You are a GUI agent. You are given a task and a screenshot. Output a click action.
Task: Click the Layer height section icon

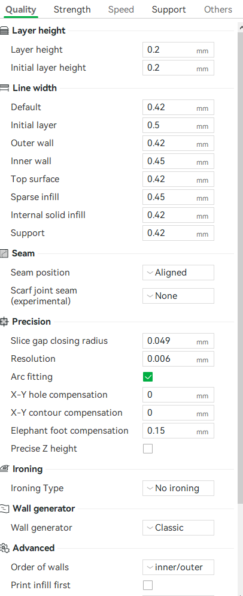(4, 31)
